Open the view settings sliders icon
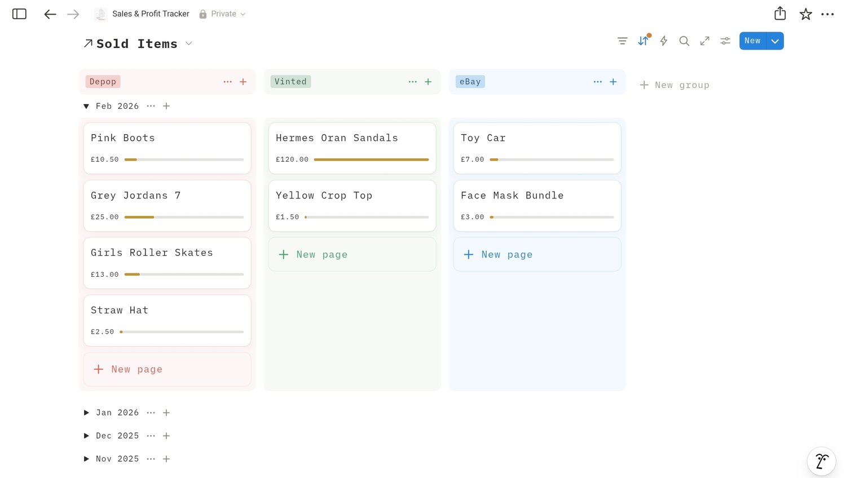The height and width of the screenshot is (478, 846). 725,41
